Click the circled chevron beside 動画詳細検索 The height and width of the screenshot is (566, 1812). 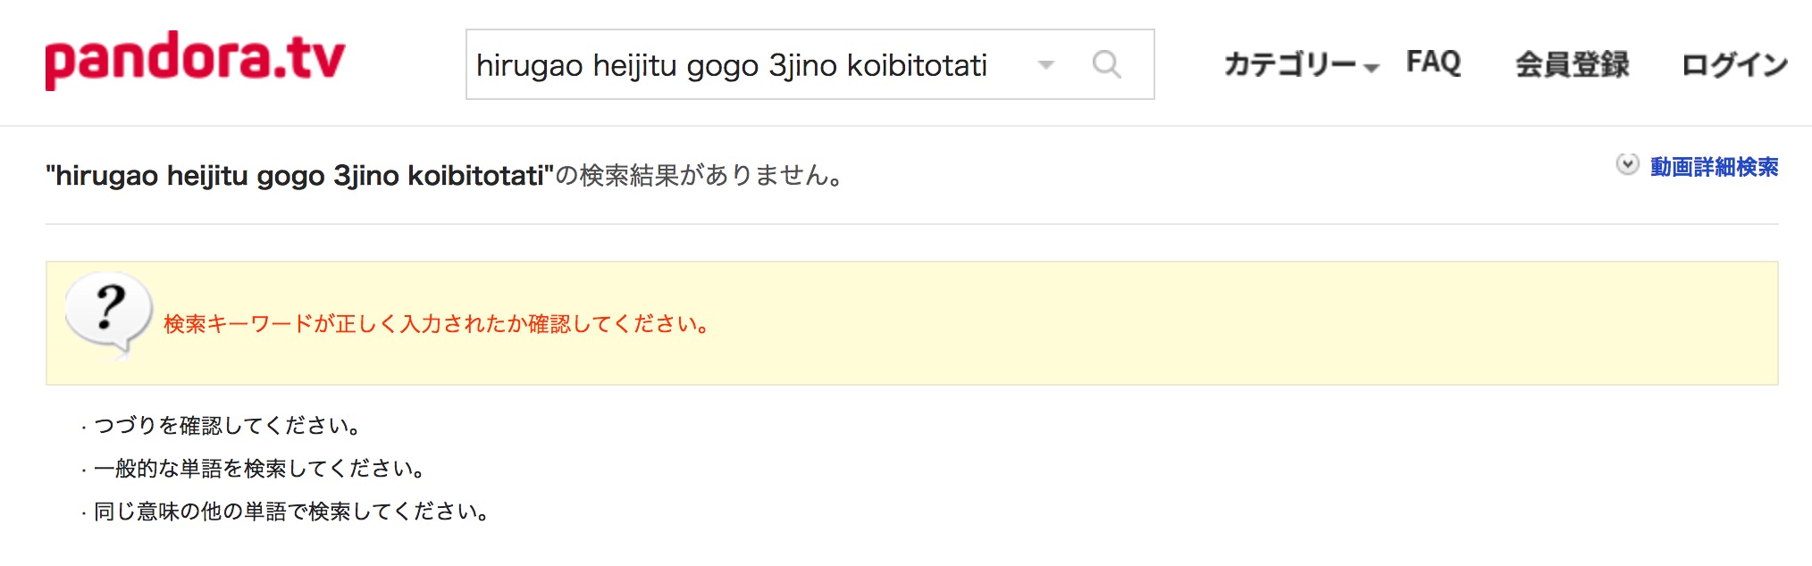(x=1627, y=165)
